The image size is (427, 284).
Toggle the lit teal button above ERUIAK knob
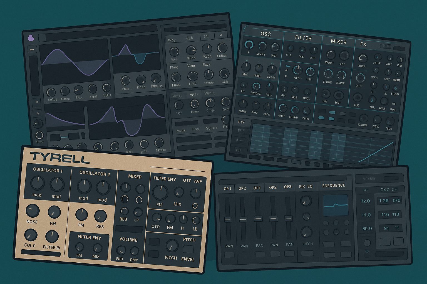287,66
